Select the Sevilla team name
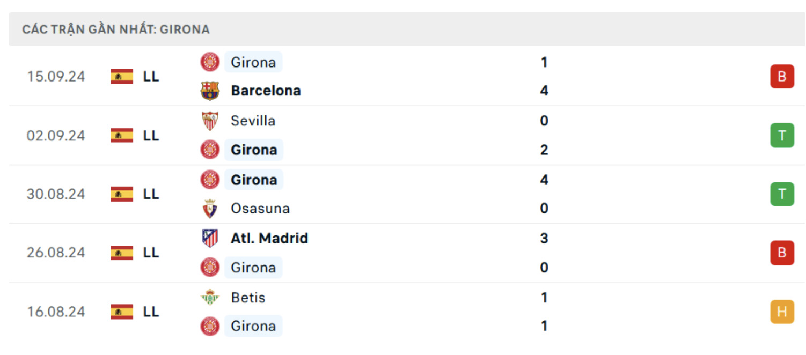 click(253, 121)
